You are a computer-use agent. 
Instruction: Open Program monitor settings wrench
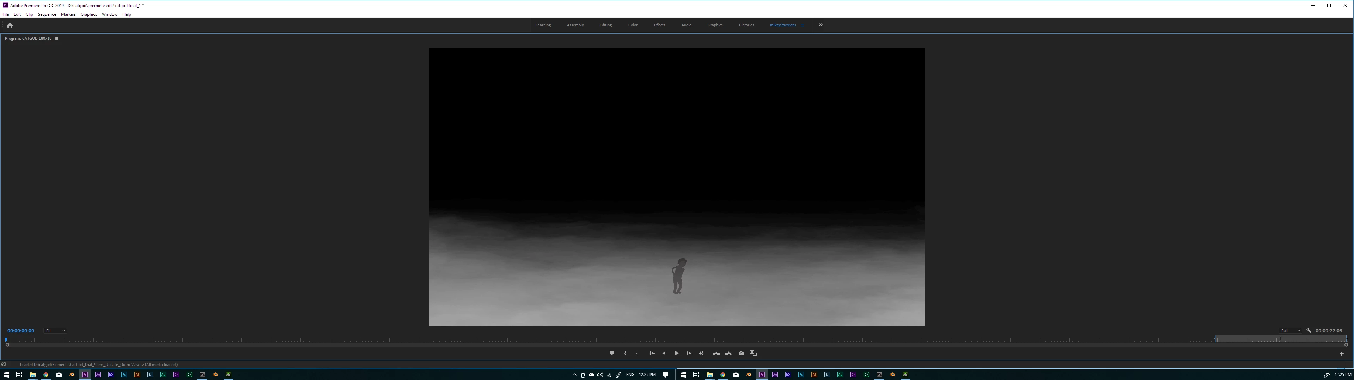point(1309,331)
